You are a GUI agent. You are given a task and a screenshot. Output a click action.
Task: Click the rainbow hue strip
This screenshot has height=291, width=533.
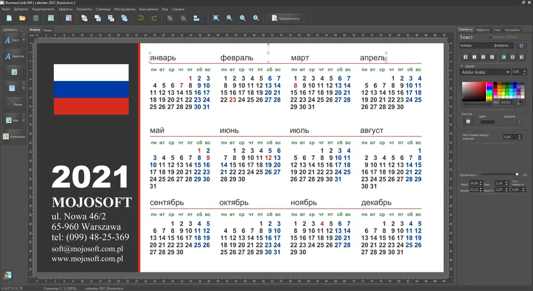489,92
